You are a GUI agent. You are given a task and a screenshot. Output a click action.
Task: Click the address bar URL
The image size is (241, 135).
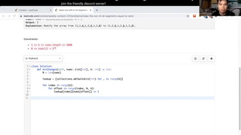[x=79, y=16]
